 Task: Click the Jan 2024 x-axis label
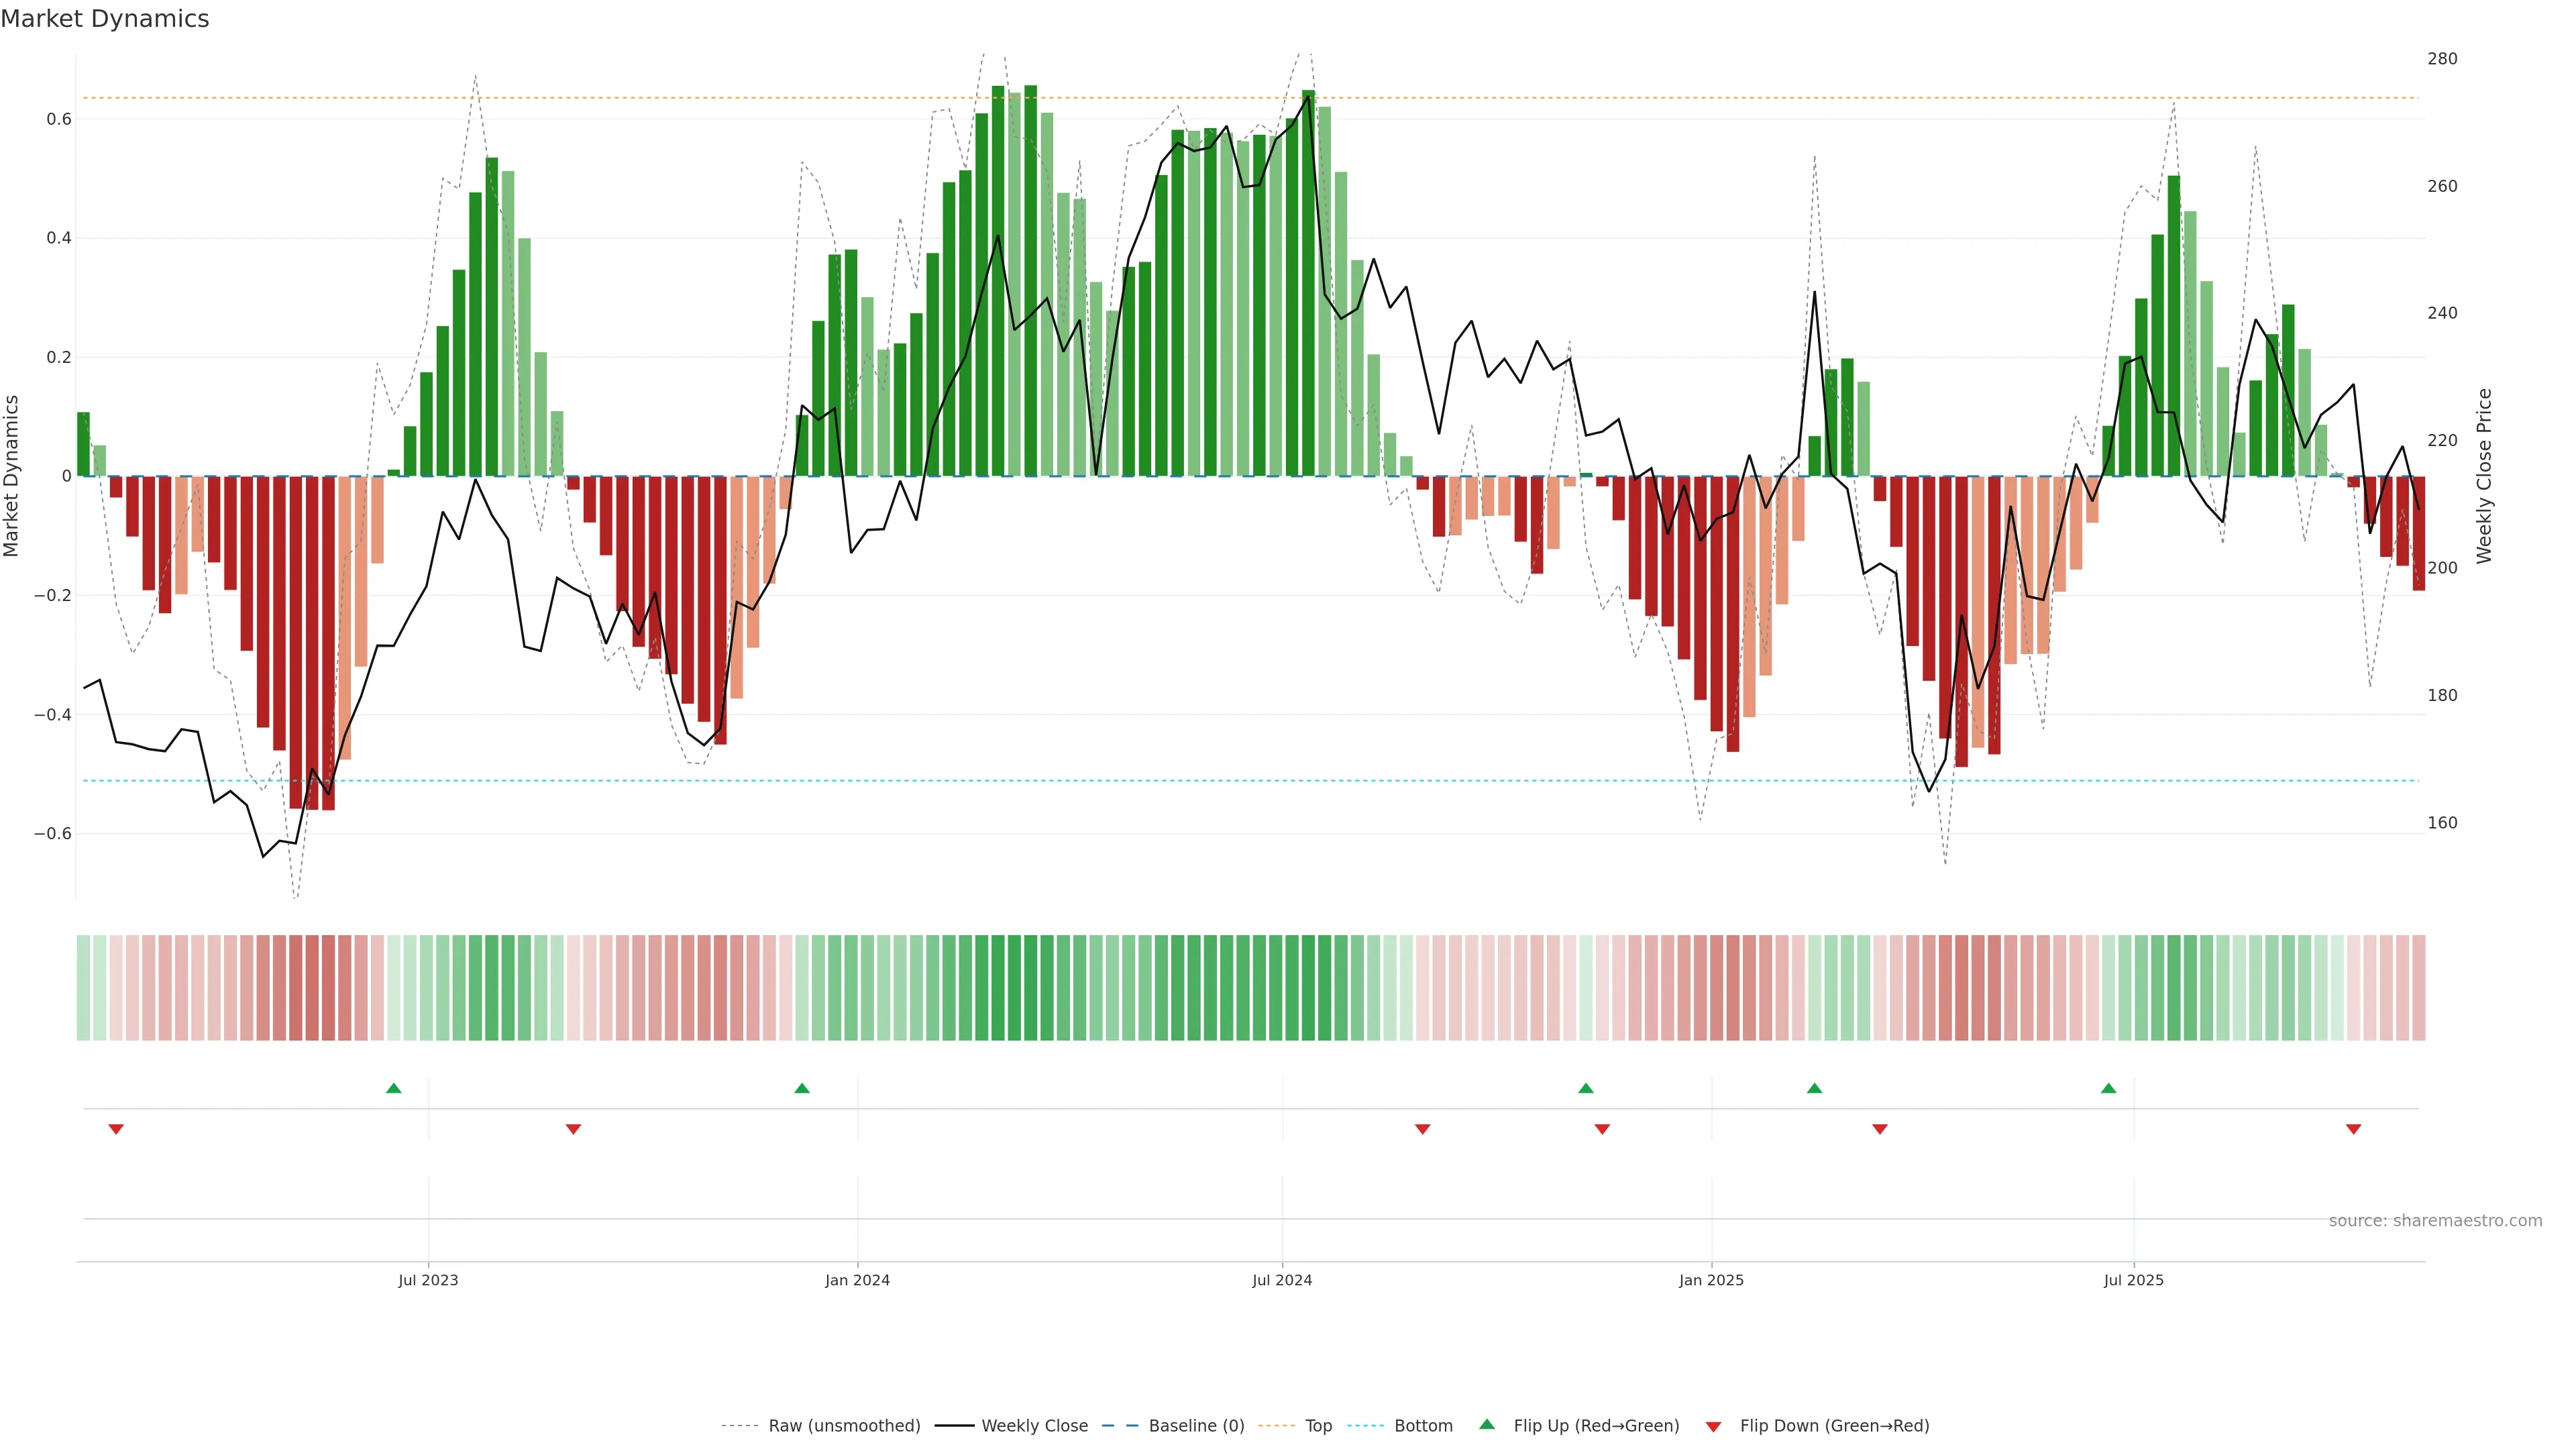pyautogui.click(x=857, y=1280)
